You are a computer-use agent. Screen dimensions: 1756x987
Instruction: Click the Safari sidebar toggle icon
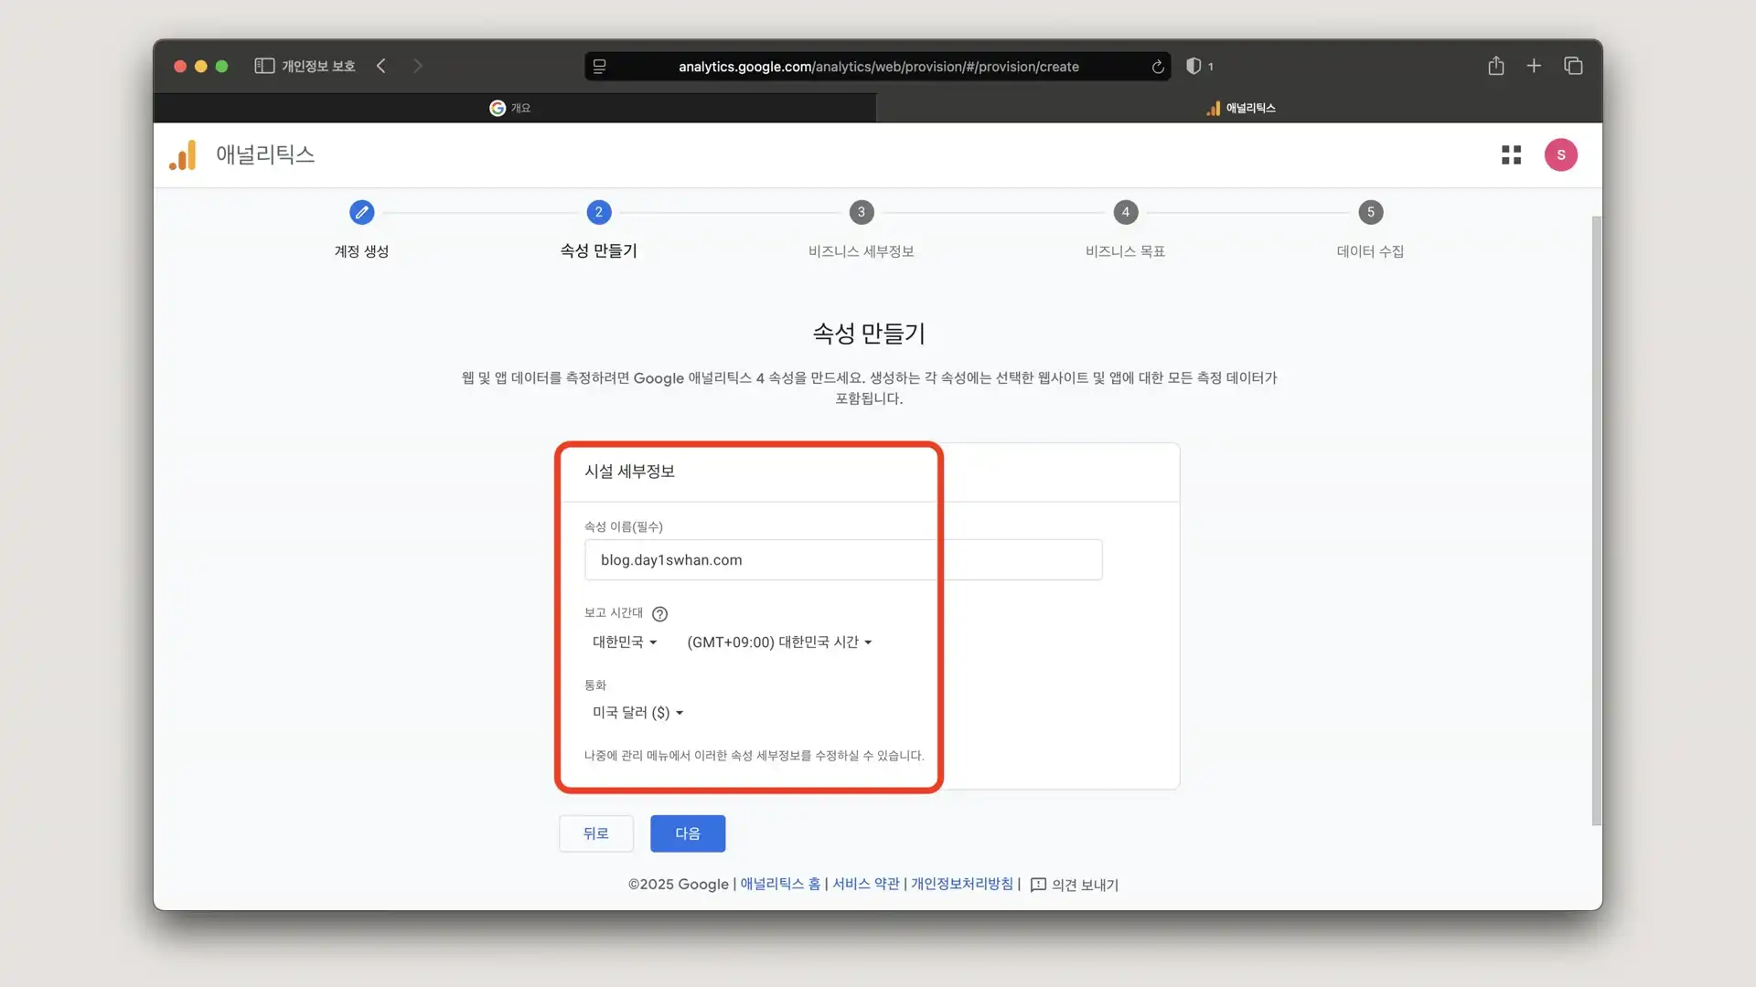pyautogui.click(x=264, y=66)
